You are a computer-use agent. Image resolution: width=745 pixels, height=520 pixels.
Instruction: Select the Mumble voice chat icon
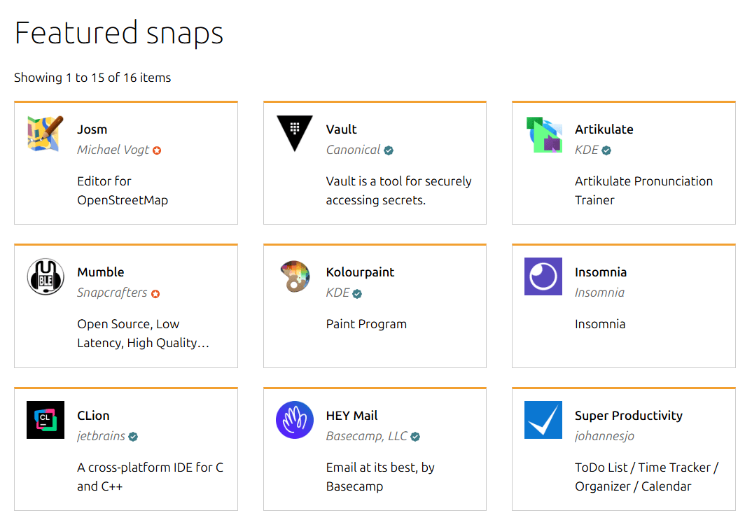click(46, 276)
